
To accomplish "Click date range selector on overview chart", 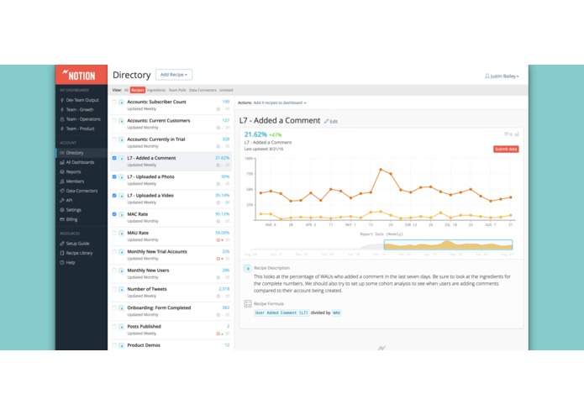I will click(x=448, y=244).
